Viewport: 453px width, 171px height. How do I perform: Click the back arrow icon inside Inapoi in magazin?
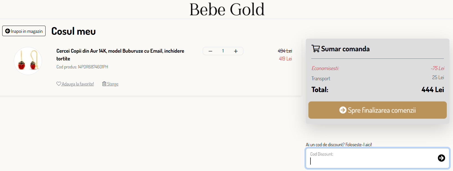[7, 31]
